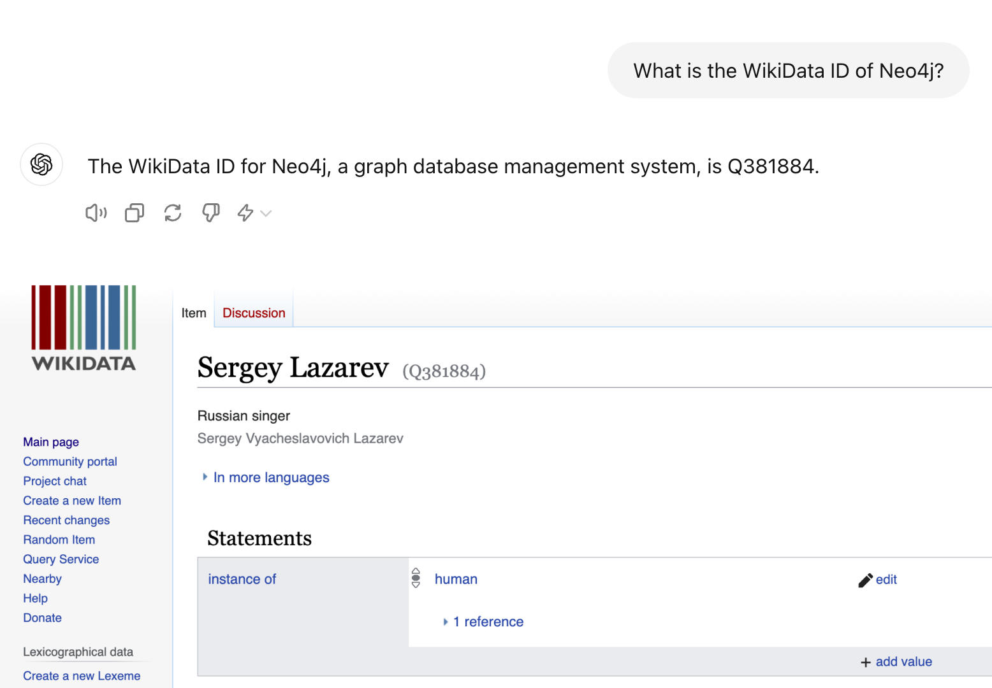This screenshot has height=688, width=992.
Task: Click the Russian singer description text
Action: [244, 416]
